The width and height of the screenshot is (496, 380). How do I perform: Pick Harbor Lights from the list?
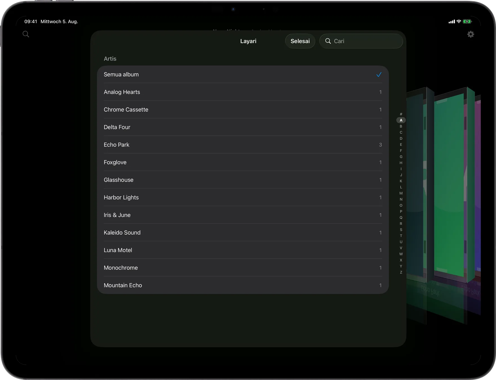(x=243, y=197)
